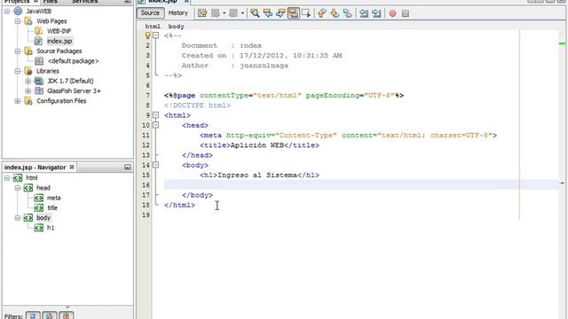The width and height of the screenshot is (568, 319).
Task: Click Find Previous Occurrence icon
Action: [x=268, y=13]
